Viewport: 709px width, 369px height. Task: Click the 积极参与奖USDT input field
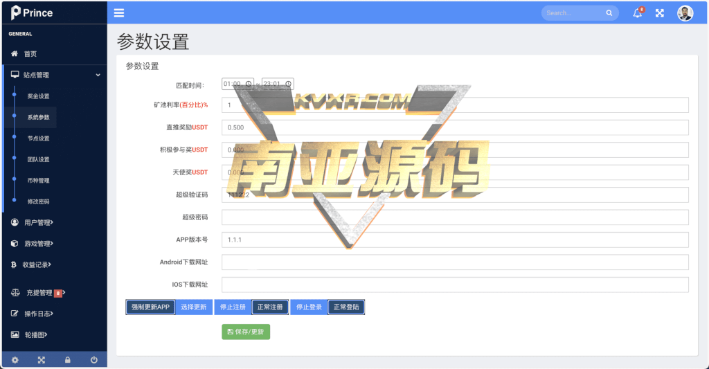tap(455, 150)
